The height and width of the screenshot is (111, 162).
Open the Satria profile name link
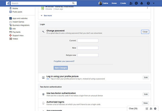tap(106, 3)
